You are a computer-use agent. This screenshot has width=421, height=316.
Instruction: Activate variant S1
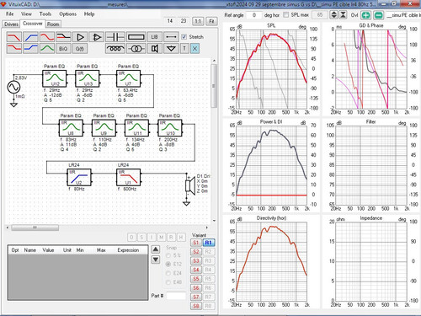[196, 243]
